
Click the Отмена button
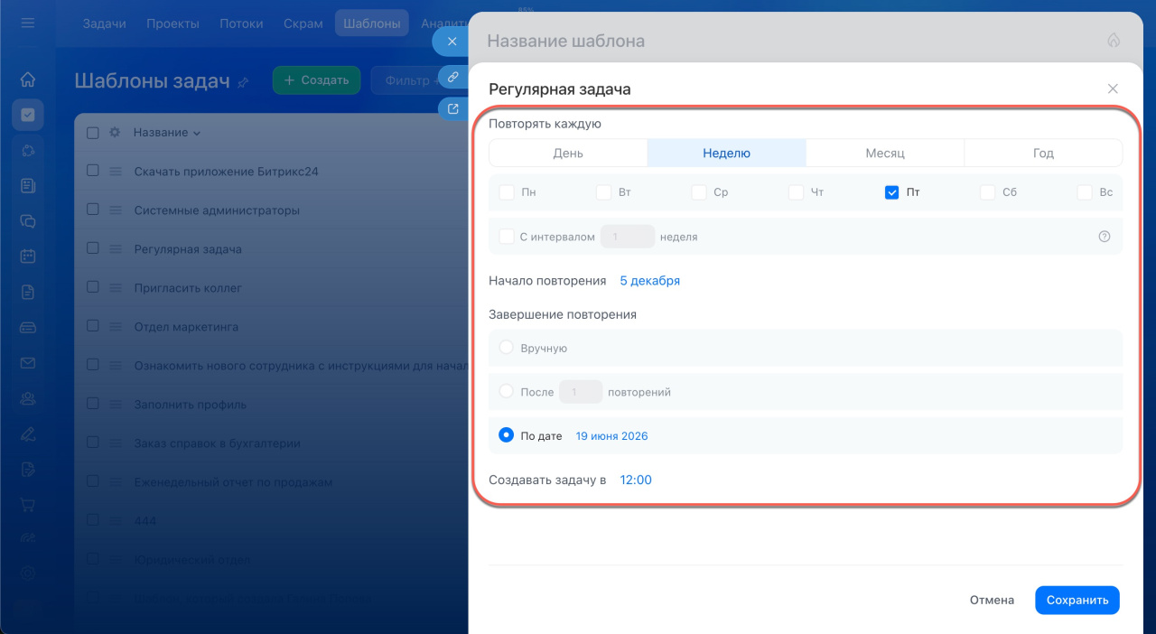tap(992, 601)
